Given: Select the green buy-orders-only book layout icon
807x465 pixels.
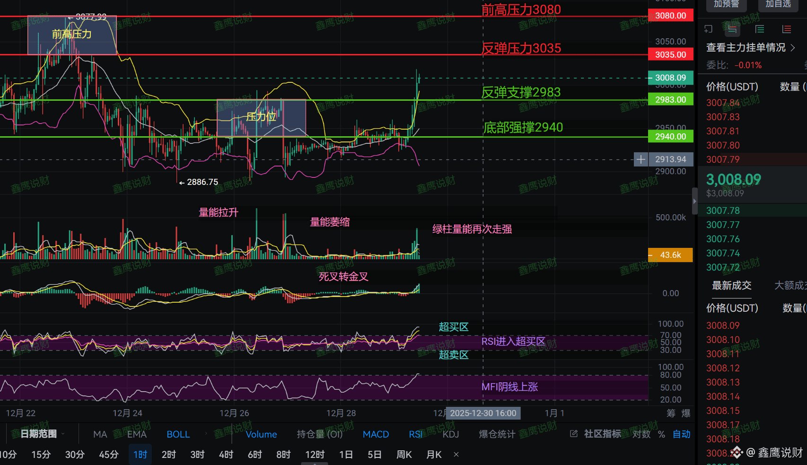Looking at the screenshot, I should coord(760,29).
